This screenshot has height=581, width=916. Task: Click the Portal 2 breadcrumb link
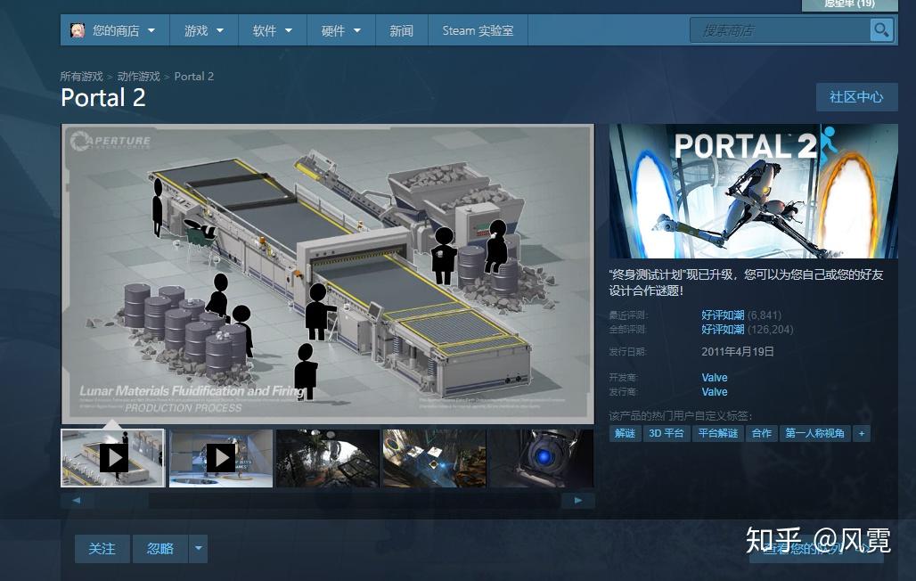pos(194,77)
